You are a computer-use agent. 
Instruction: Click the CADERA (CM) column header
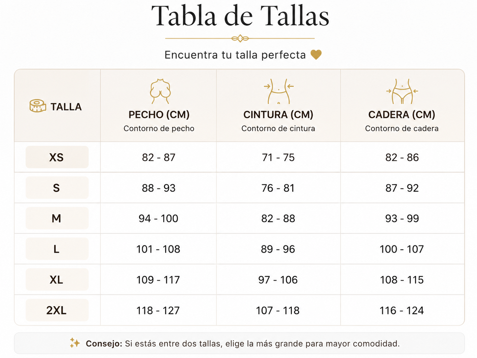tap(402, 115)
